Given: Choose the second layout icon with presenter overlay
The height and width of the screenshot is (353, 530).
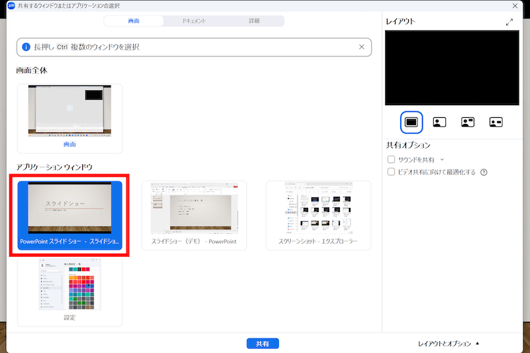Looking at the screenshot, I should 439,122.
